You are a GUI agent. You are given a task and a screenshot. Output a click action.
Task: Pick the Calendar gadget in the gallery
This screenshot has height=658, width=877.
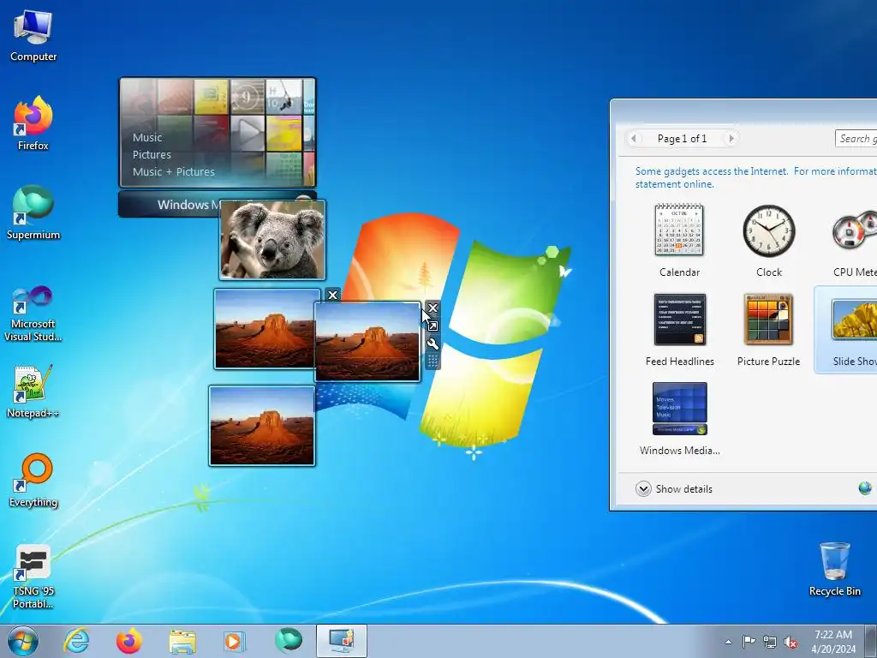[679, 241]
